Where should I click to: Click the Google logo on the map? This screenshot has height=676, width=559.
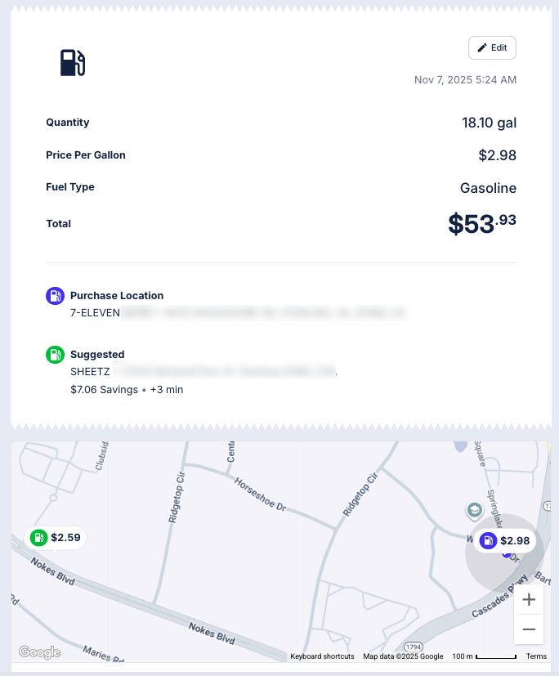(x=38, y=651)
